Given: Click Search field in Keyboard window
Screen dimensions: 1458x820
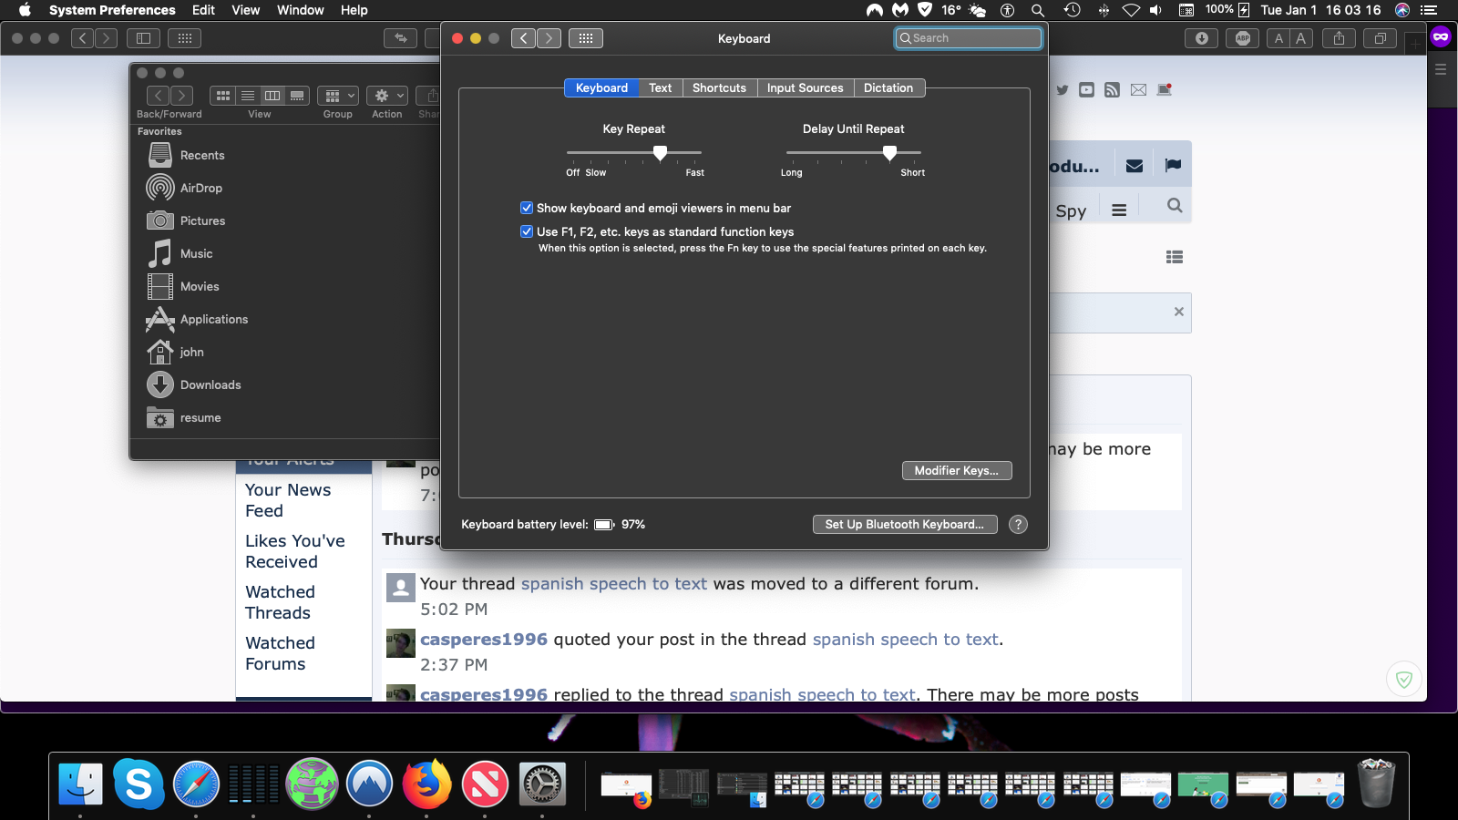Looking at the screenshot, I should (968, 38).
